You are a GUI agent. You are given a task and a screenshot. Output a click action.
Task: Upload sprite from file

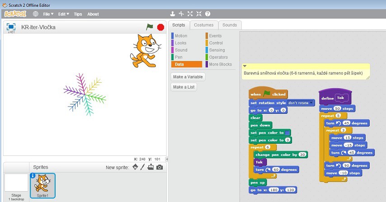tap(151, 167)
